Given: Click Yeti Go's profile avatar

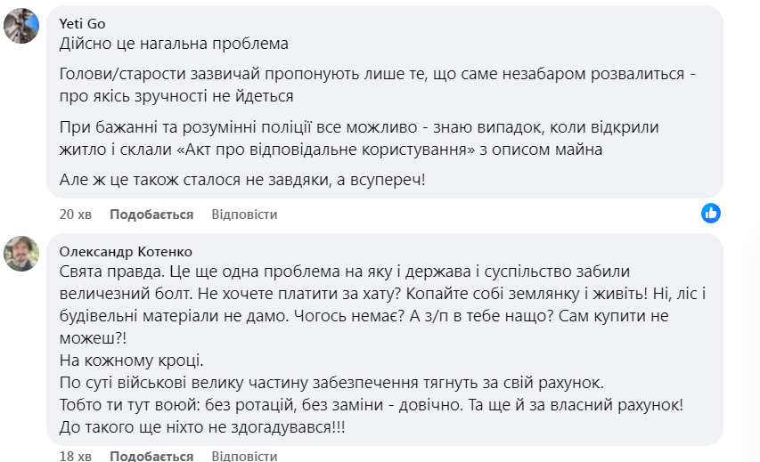Looking at the screenshot, I should tap(21, 26).
